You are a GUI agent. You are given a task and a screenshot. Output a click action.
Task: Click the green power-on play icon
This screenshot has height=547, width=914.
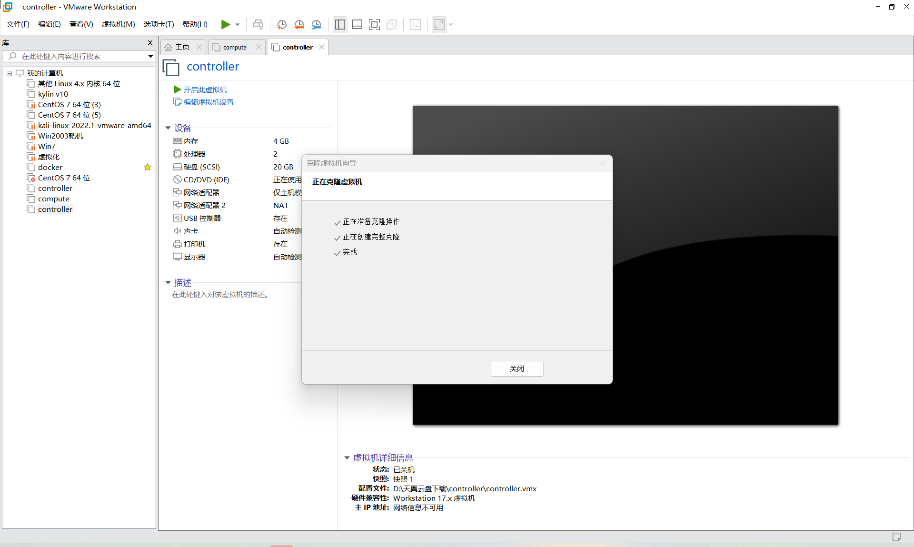tap(226, 24)
